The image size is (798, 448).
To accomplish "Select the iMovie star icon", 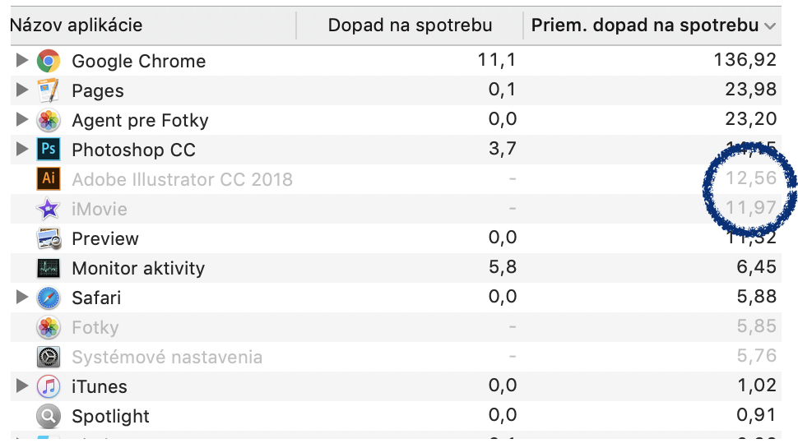I will 49,209.
